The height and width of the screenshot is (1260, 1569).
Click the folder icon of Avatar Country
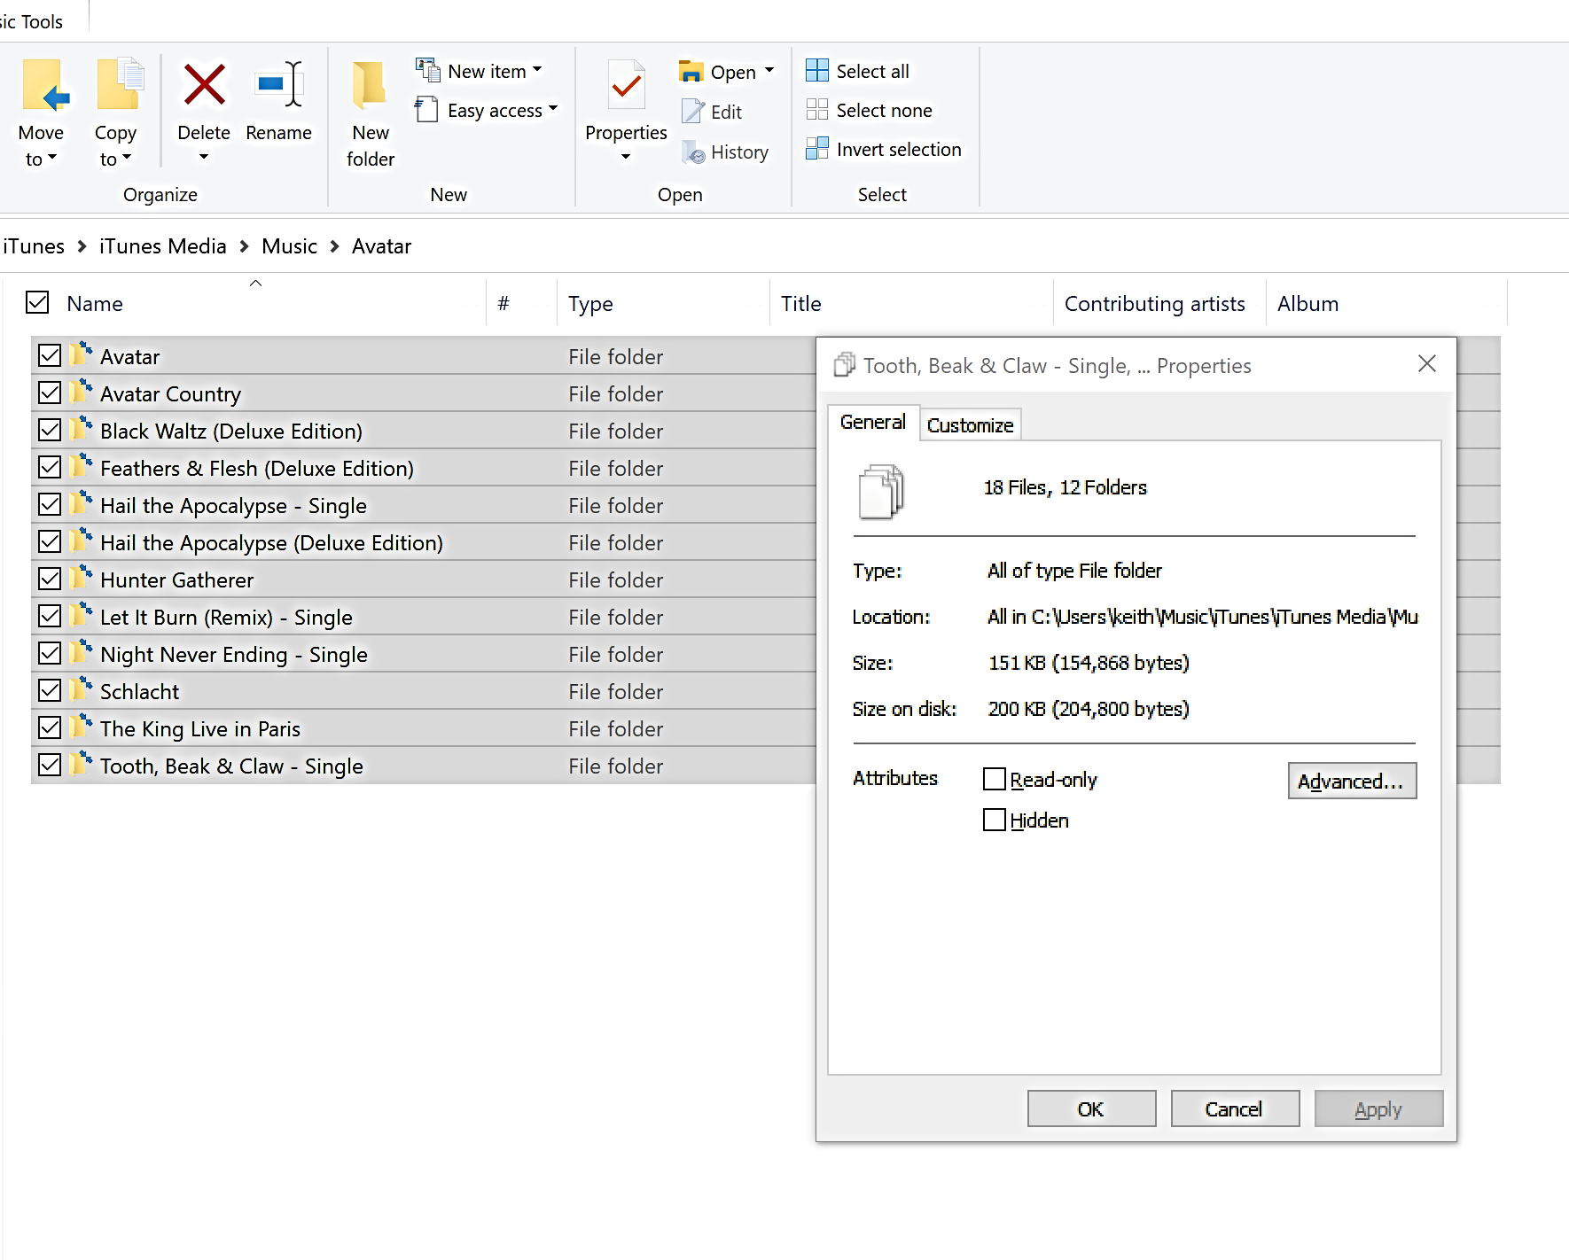(x=82, y=391)
